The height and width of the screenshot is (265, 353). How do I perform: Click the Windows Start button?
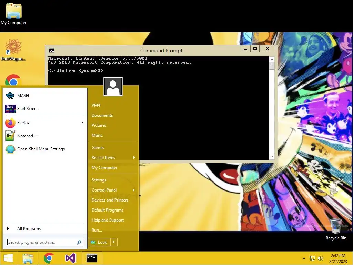coord(8,258)
